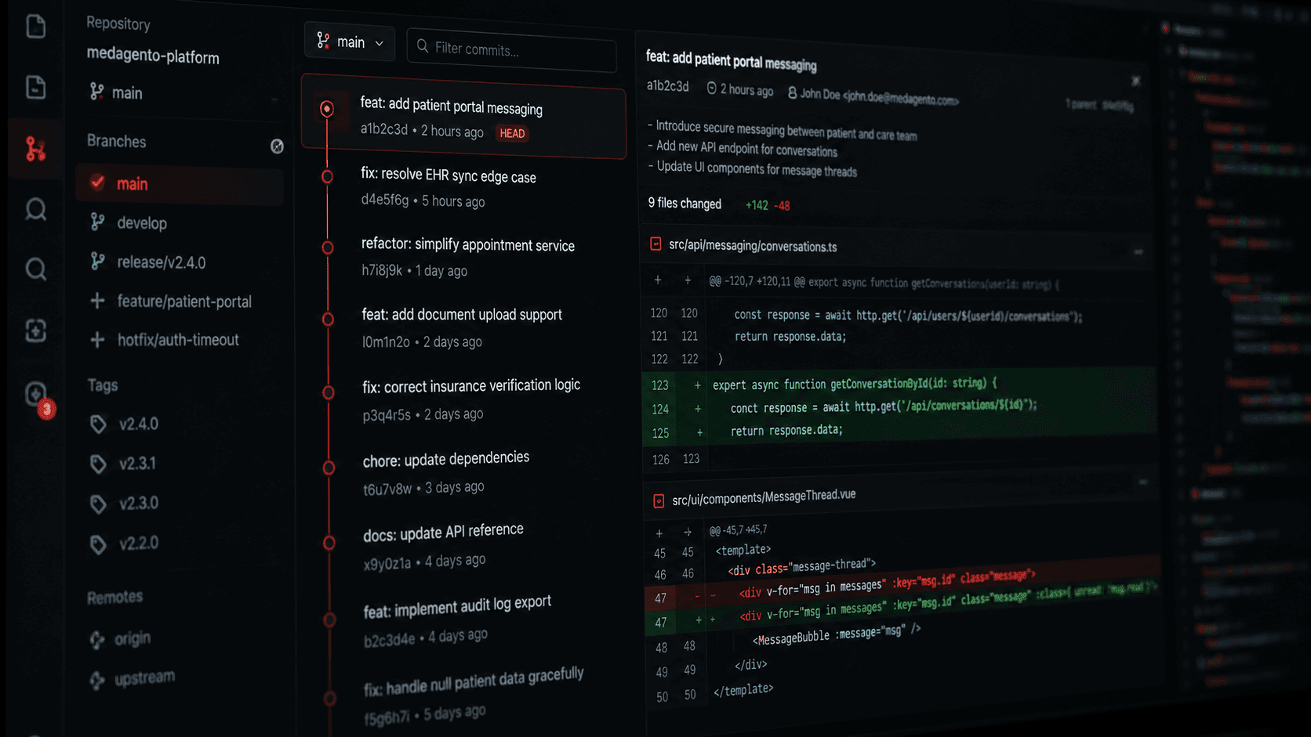
Task: Click the src/api/messaging/conversations.ts file path
Action: tap(753, 246)
